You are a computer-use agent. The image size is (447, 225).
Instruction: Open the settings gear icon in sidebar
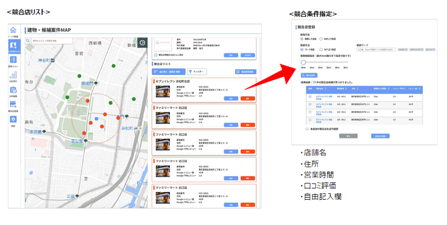click(13, 120)
